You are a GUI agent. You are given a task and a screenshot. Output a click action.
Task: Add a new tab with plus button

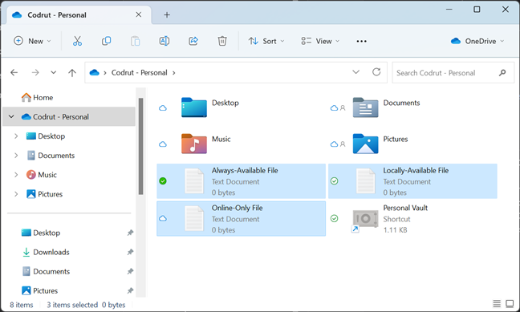[x=167, y=15]
